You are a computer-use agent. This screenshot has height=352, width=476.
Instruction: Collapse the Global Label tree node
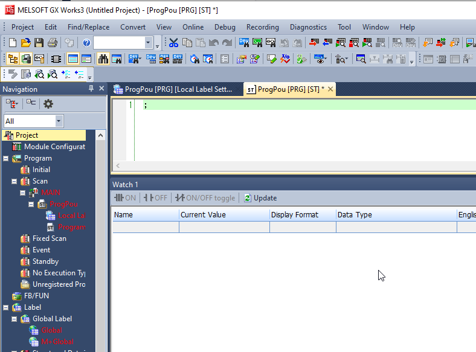[x=14, y=319]
